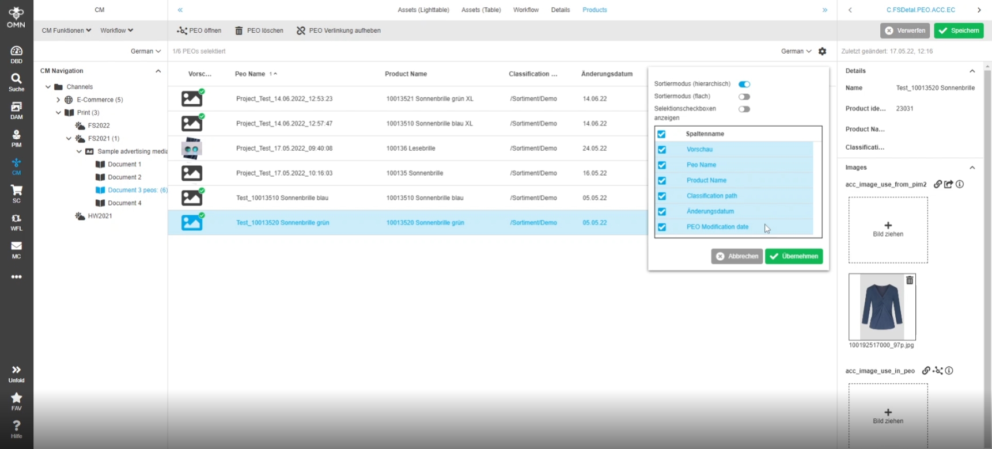Open the CM Funktionen dropdown
Image resolution: width=992 pixels, height=449 pixels.
[x=66, y=31]
